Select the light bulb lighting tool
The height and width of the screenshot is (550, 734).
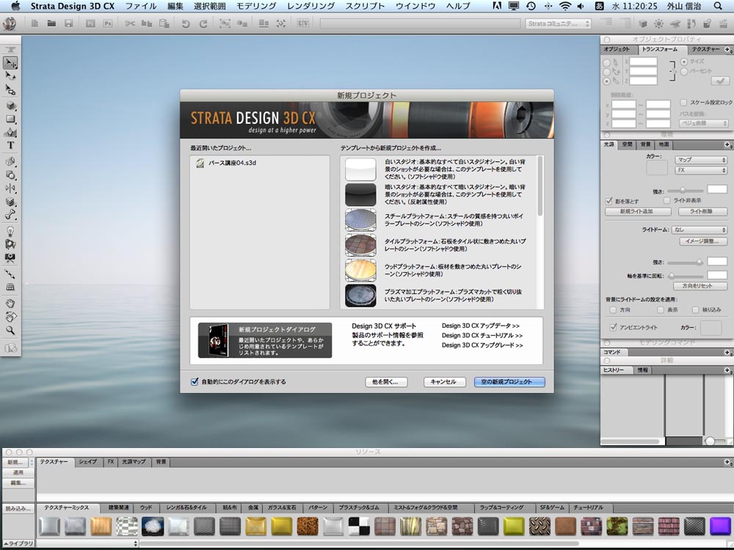point(10,231)
